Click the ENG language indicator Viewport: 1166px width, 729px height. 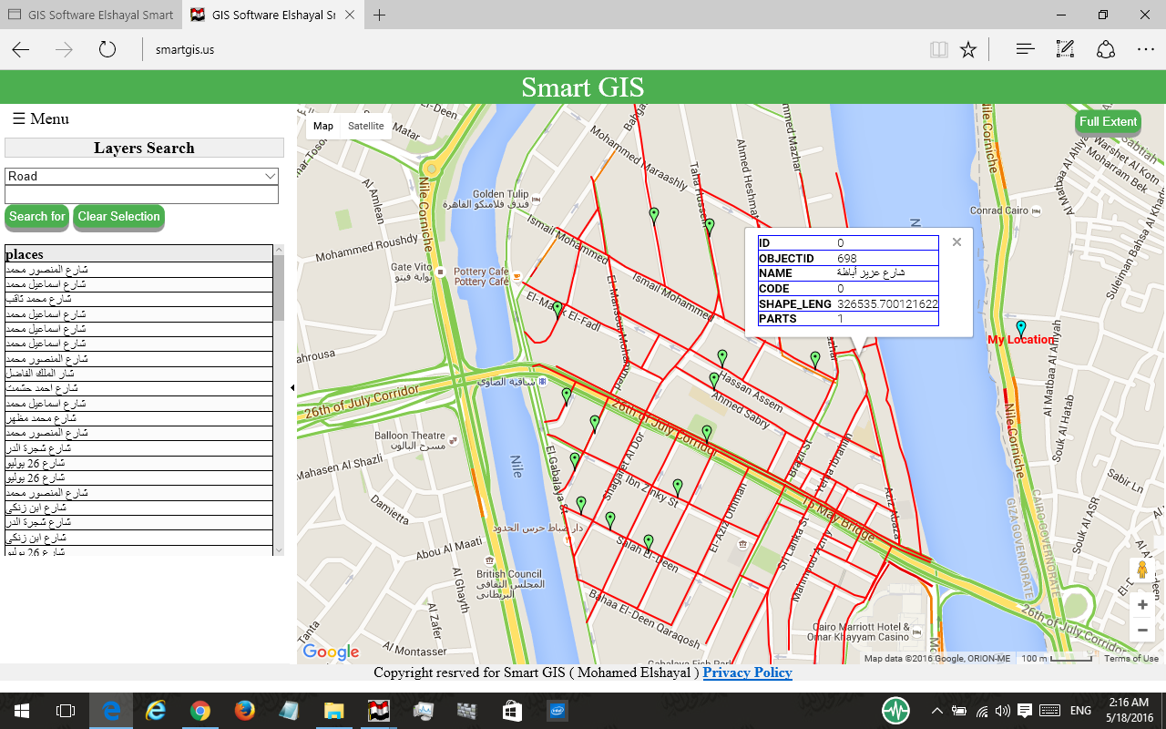coord(1080,711)
